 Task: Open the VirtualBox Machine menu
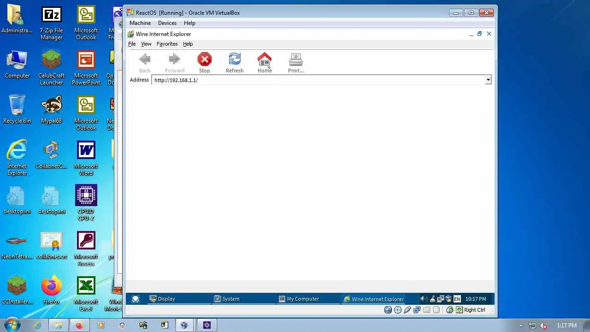140,23
